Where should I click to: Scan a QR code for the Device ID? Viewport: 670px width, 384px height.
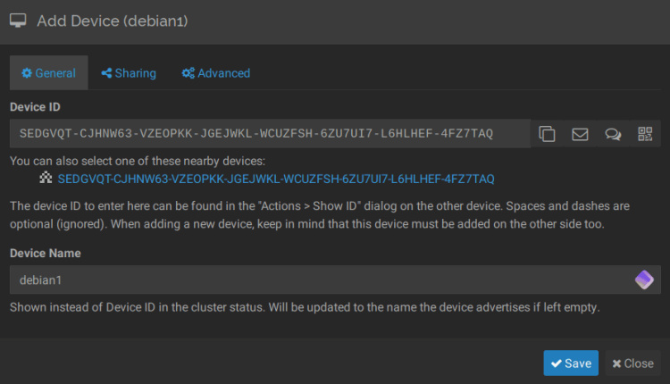[x=645, y=135]
